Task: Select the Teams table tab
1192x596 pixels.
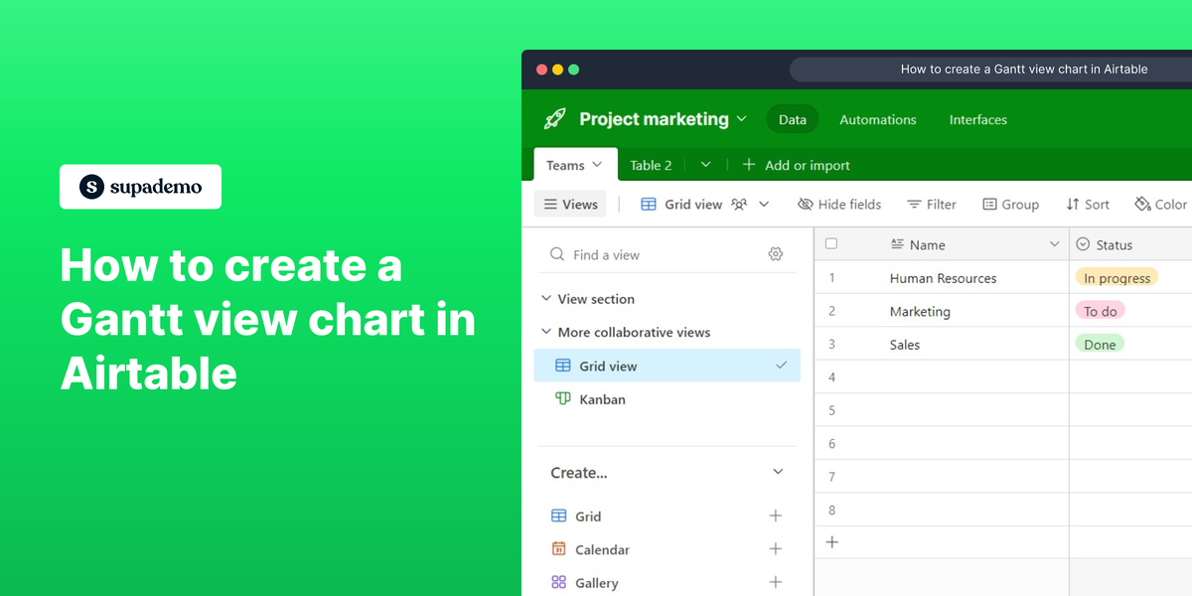Action: [575, 165]
